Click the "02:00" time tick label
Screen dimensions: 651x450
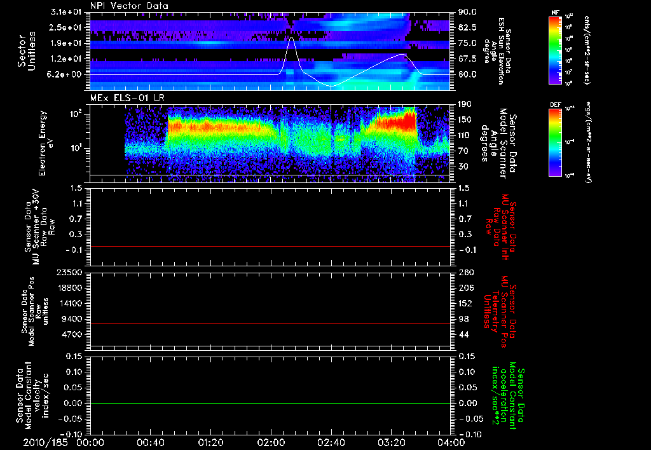(x=271, y=442)
